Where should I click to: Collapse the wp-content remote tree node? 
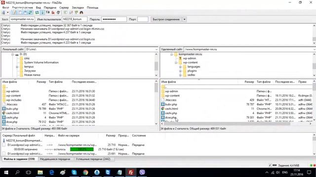pos(176,62)
